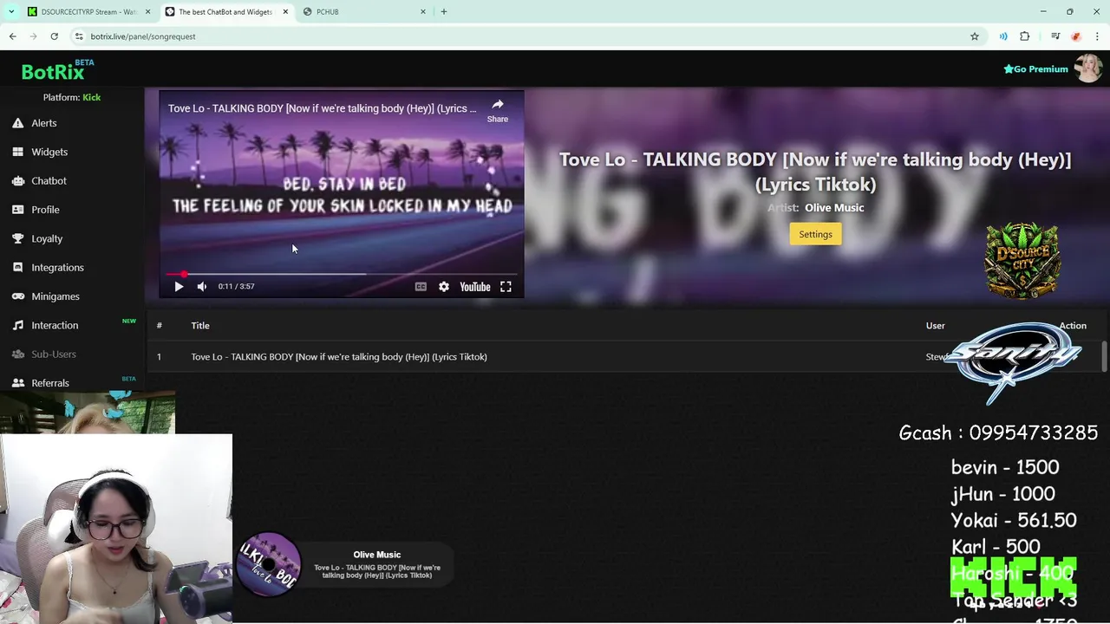Reload the page

(x=54, y=36)
